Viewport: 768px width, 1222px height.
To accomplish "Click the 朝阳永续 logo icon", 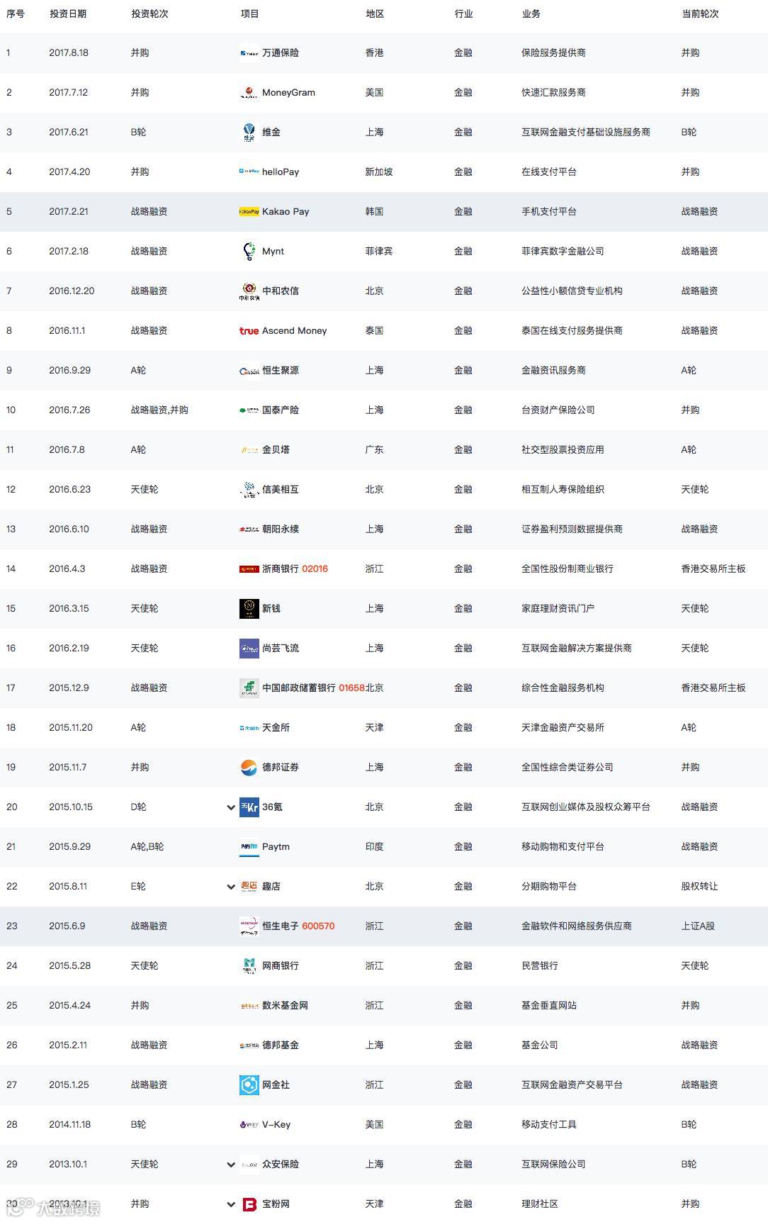I will pyautogui.click(x=249, y=529).
